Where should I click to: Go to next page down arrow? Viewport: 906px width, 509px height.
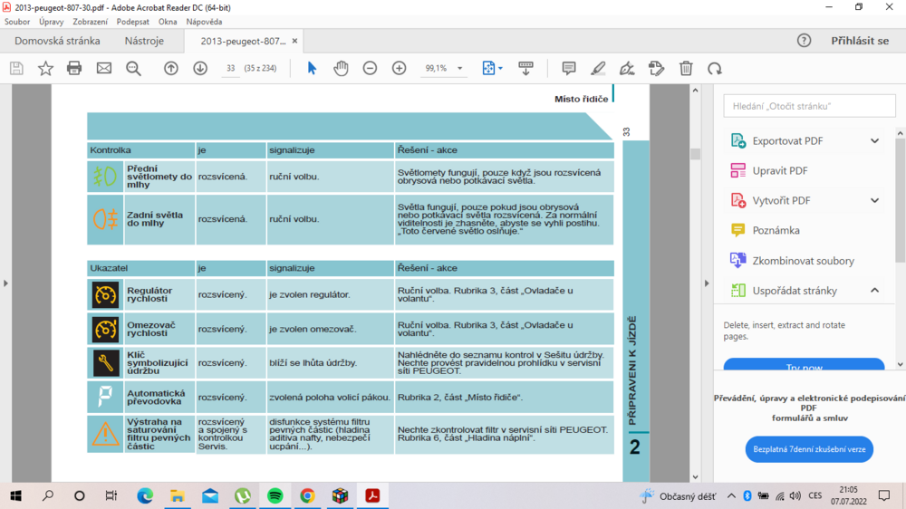coord(200,68)
